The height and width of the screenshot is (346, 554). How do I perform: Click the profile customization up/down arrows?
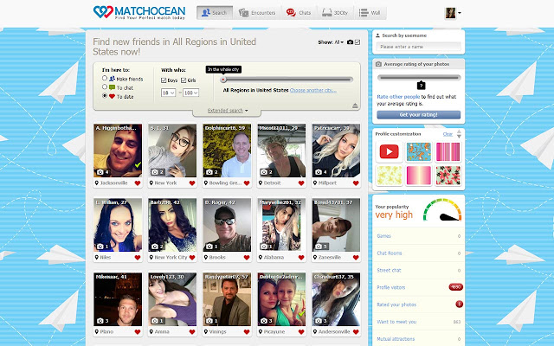pyautogui.click(x=459, y=134)
